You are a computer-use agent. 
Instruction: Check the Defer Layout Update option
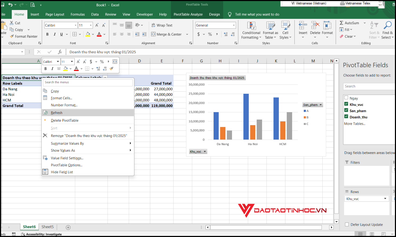click(347, 224)
